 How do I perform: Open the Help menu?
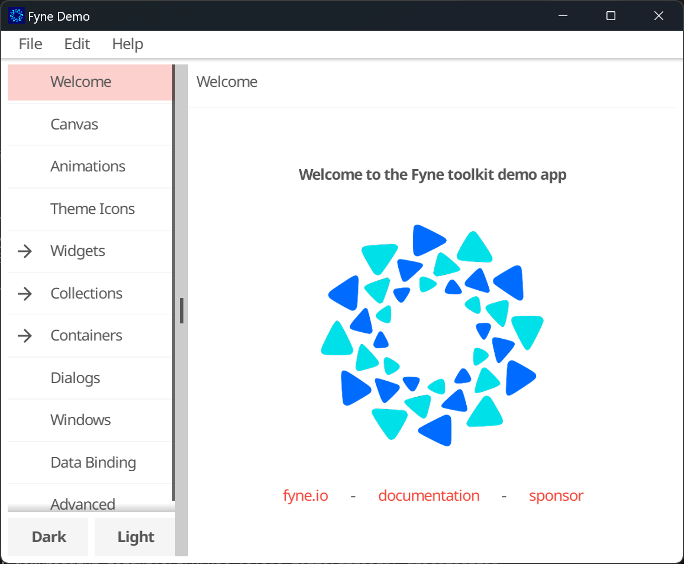coord(127,44)
